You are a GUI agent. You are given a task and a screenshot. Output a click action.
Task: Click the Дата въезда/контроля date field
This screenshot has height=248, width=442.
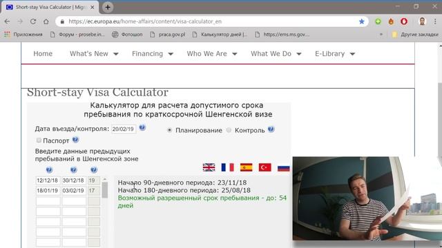(124, 129)
